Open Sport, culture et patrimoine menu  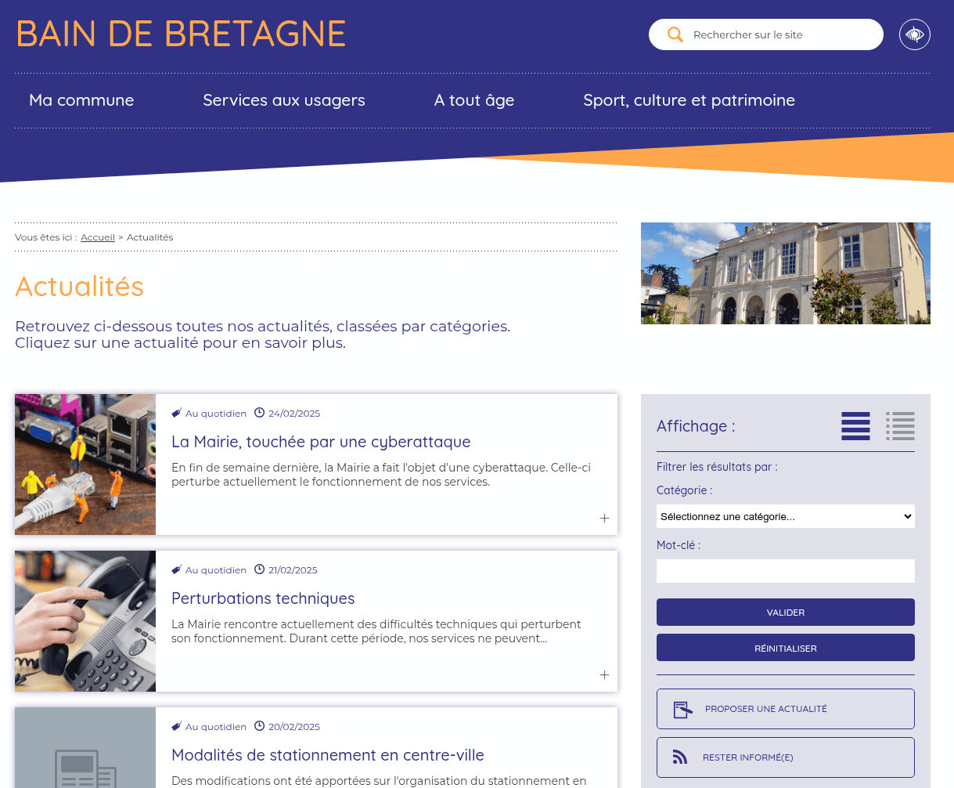pyautogui.click(x=689, y=100)
